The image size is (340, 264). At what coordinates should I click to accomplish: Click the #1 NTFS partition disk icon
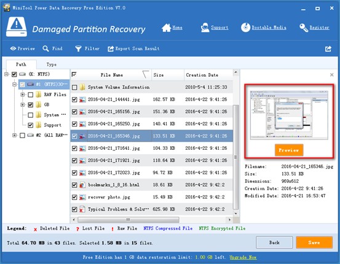(31, 84)
